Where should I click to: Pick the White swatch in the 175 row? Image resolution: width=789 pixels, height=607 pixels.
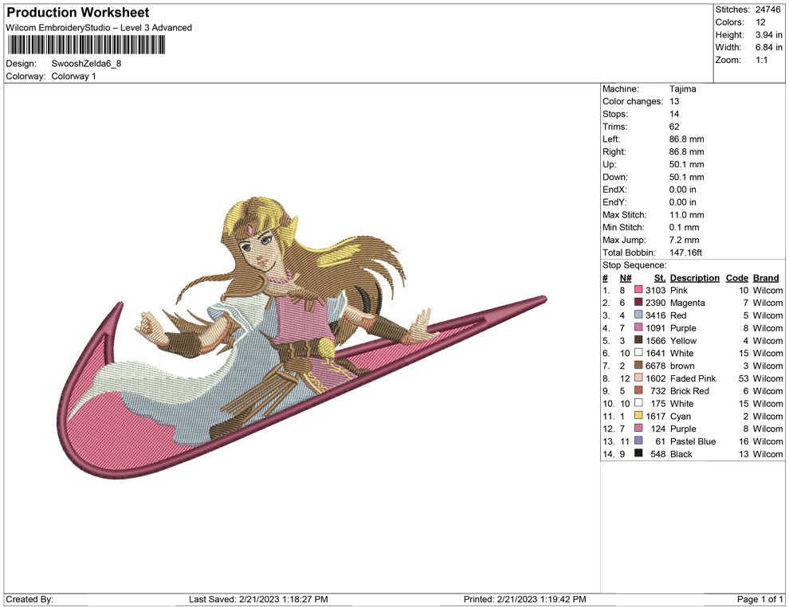tap(638, 403)
